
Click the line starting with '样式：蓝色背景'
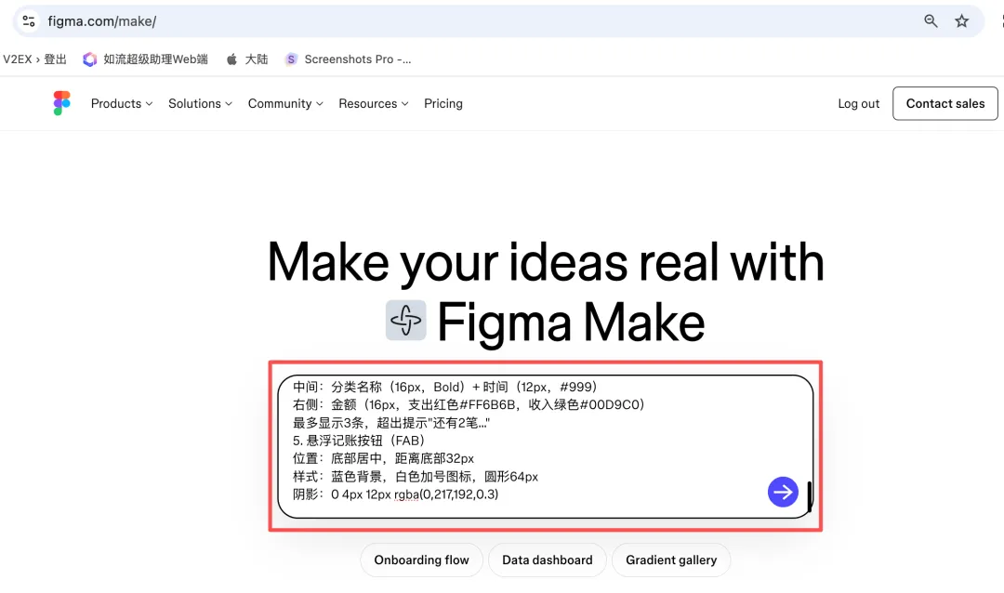click(x=415, y=477)
